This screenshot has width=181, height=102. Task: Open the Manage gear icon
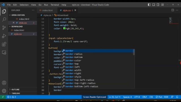[4, 91]
